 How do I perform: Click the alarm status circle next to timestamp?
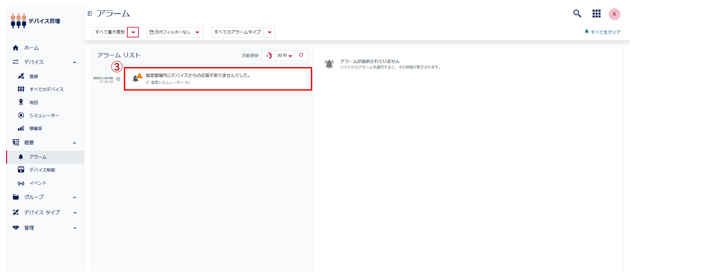pos(118,79)
